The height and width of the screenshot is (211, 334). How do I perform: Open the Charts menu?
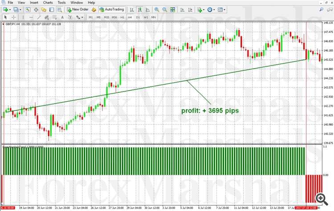tap(48, 3)
